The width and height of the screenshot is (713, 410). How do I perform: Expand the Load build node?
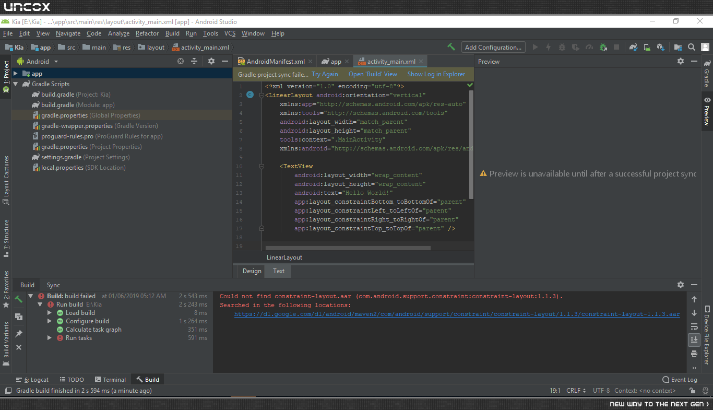point(50,313)
